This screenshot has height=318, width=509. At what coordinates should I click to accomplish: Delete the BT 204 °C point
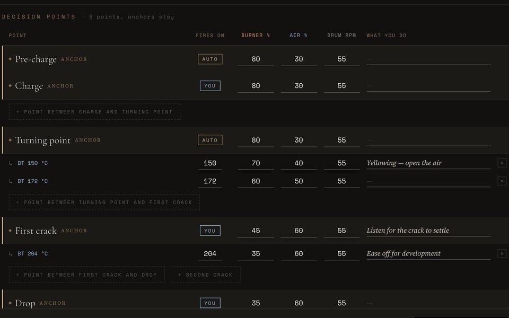tap(502, 253)
